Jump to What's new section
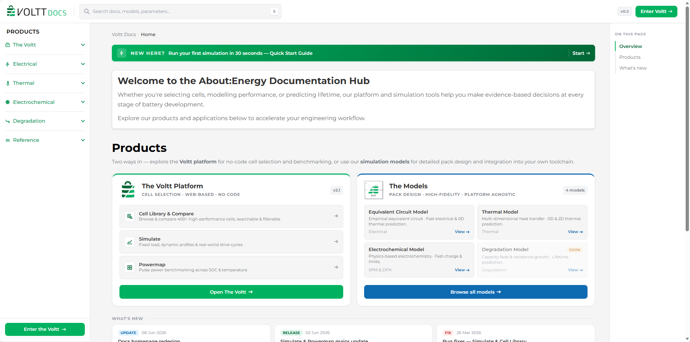Viewport: 690px width, 342px height. coord(633,68)
